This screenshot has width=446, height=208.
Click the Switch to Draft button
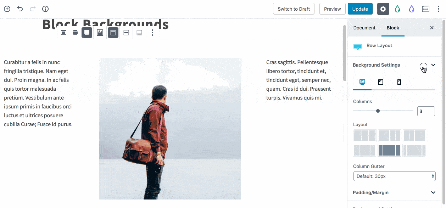294,9
